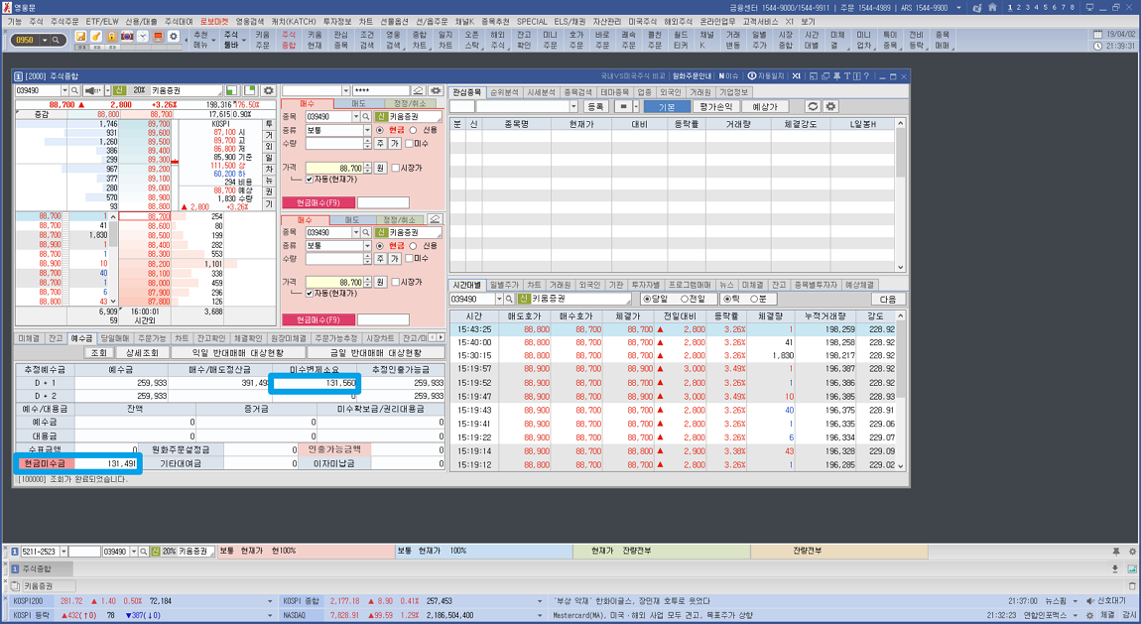Click the monitor icon in top toolbar

(x=158, y=37)
